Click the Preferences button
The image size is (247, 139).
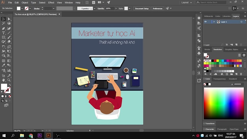click(157, 9)
